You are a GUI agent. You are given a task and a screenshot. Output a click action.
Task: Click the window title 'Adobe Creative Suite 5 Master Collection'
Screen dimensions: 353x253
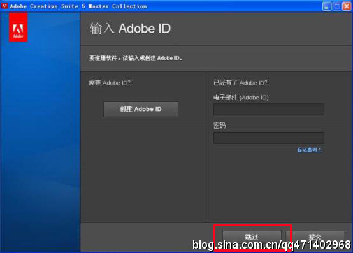[x=78, y=6]
